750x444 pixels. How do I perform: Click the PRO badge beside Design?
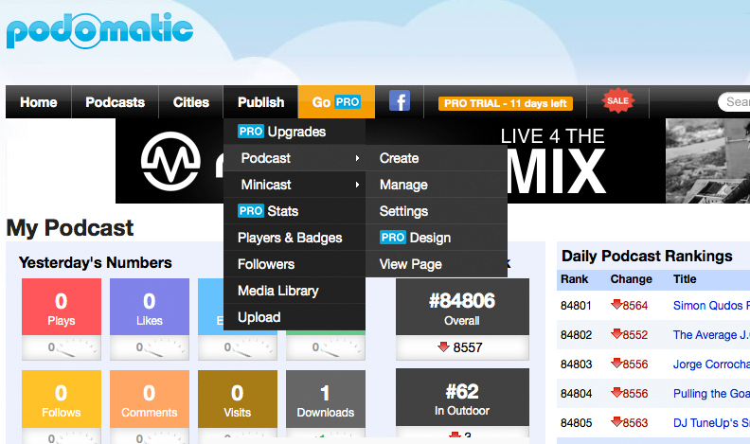point(393,238)
